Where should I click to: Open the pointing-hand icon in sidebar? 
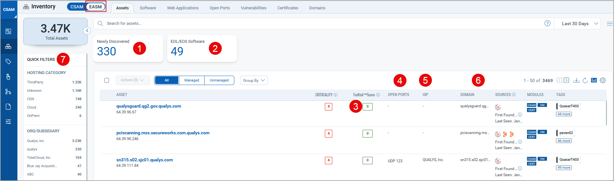click(x=8, y=77)
